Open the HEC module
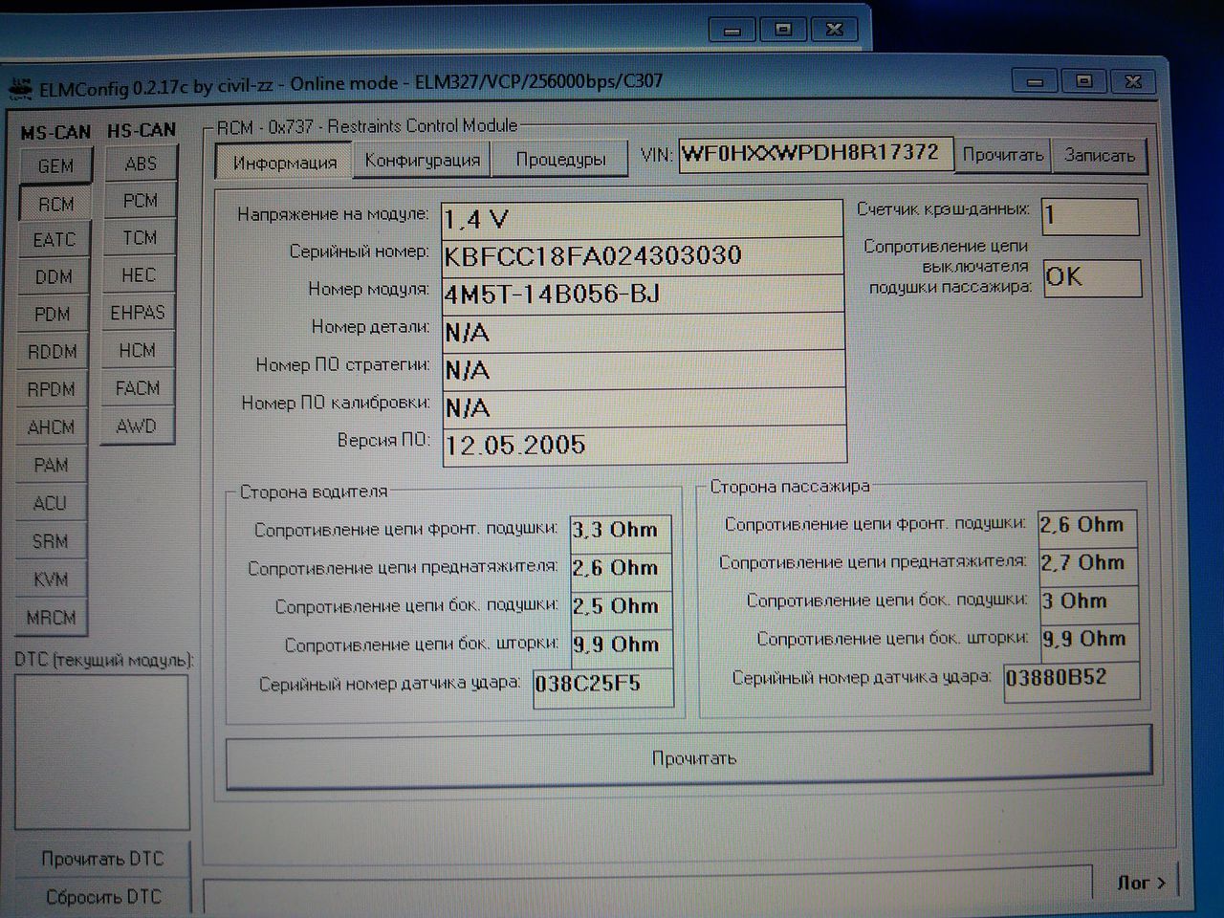The width and height of the screenshot is (1224, 918). click(x=138, y=275)
